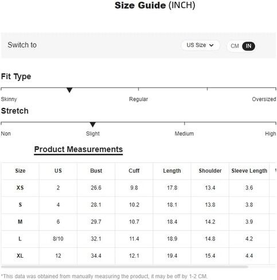The height and width of the screenshot is (280, 277).
Task: Click the Fit Type triangle marker
Action: pyautogui.click(x=69, y=90)
